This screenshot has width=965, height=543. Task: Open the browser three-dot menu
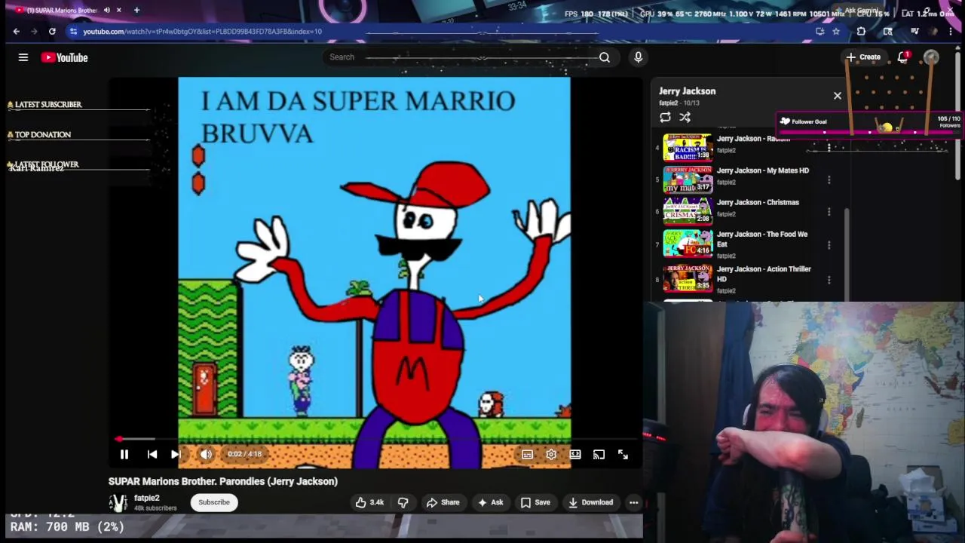tap(951, 32)
